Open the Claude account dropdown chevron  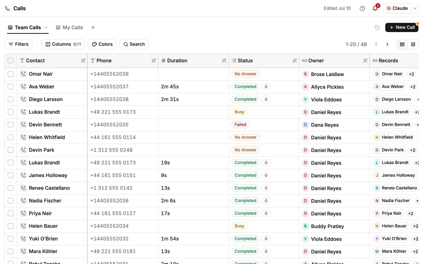[x=415, y=8]
